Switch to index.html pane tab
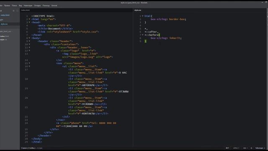 point(25,10)
